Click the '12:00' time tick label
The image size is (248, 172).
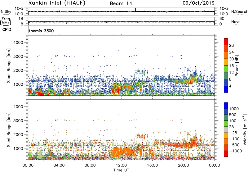[x=121, y=165]
